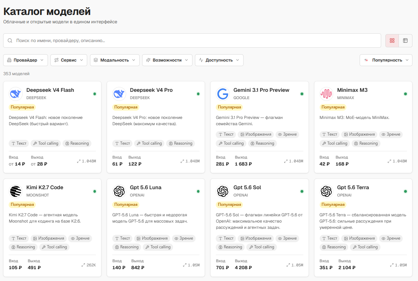
Task: Click Текст tag on Deepseek V4 Flash
Action: tap(19, 143)
